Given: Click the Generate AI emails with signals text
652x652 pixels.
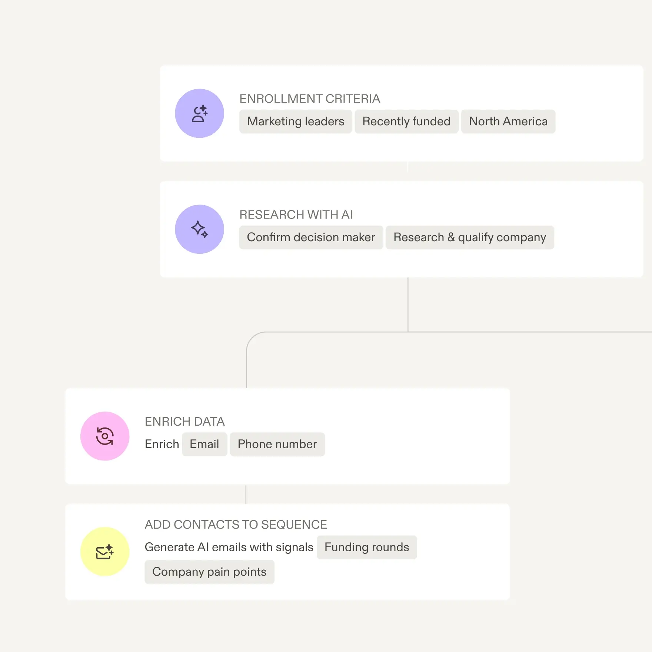Looking at the screenshot, I should click(229, 547).
